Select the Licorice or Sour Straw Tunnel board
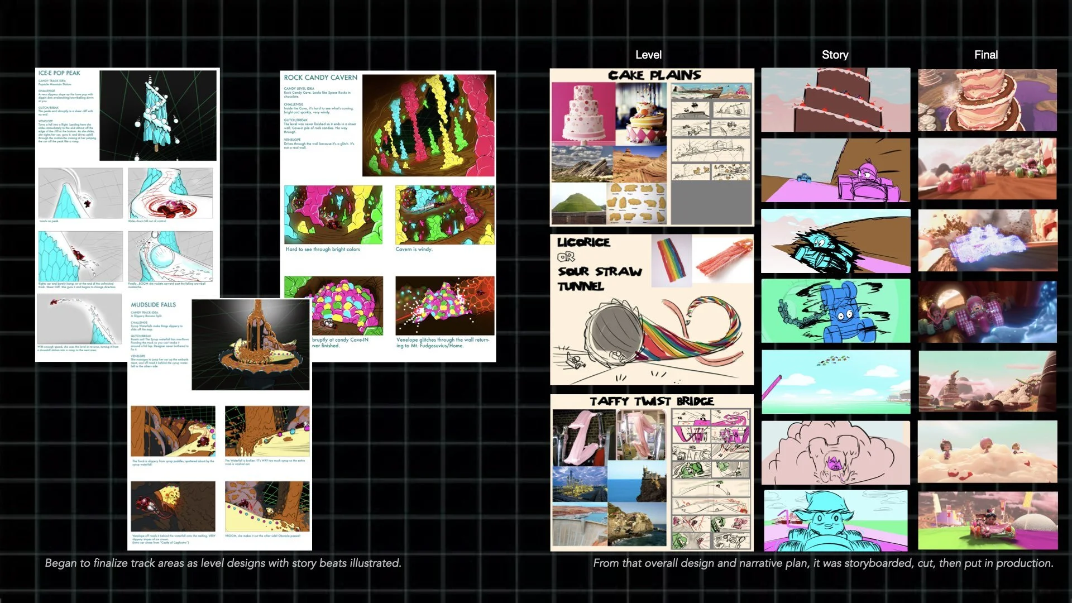The width and height of the screenshot is (1072, 603). coord(652,310)
